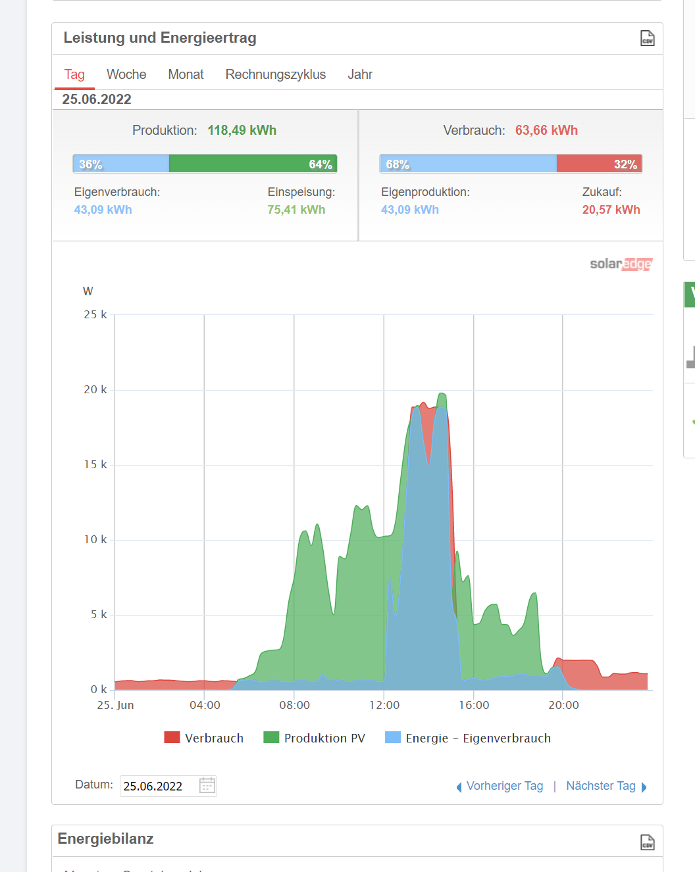
Task: Click the left arrow before Vorheriger Tag
Action: click(x=459, y=787)
